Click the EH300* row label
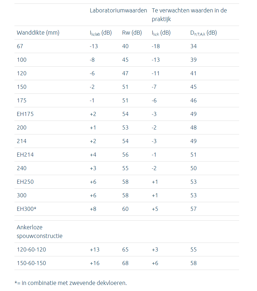The width and height of the screenshot is (257, 291). coord(26,209)
